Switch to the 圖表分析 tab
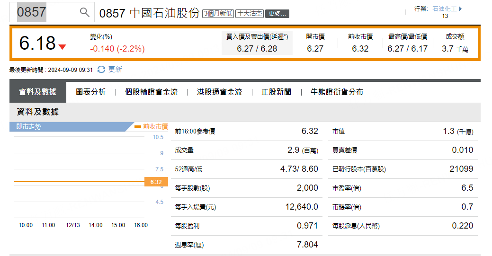The image size is (492, 256). pyautogui.click(x=90, y=92)
